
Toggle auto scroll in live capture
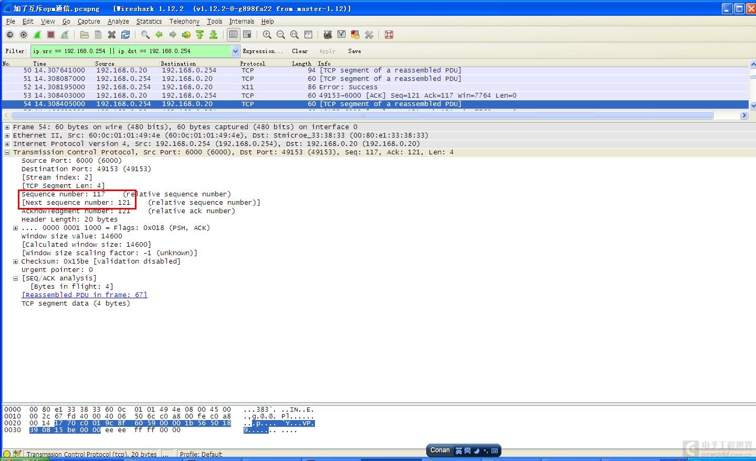247,35
